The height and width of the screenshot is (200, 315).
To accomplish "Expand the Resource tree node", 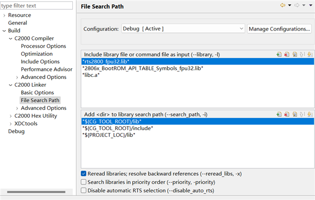I will click(x=4, y=15).
